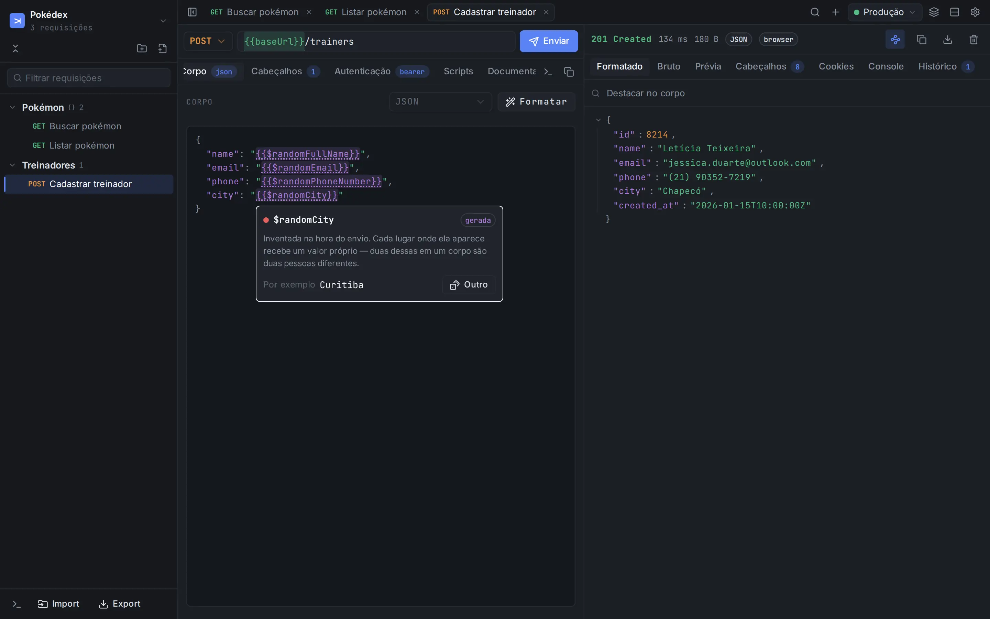Close the Cadastrar treinador tab
This screenshot has height=619, width=990.
coord(546,12)
